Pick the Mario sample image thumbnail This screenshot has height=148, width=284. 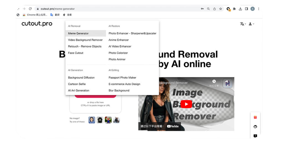pyautogui.click(x=108, y=120)
